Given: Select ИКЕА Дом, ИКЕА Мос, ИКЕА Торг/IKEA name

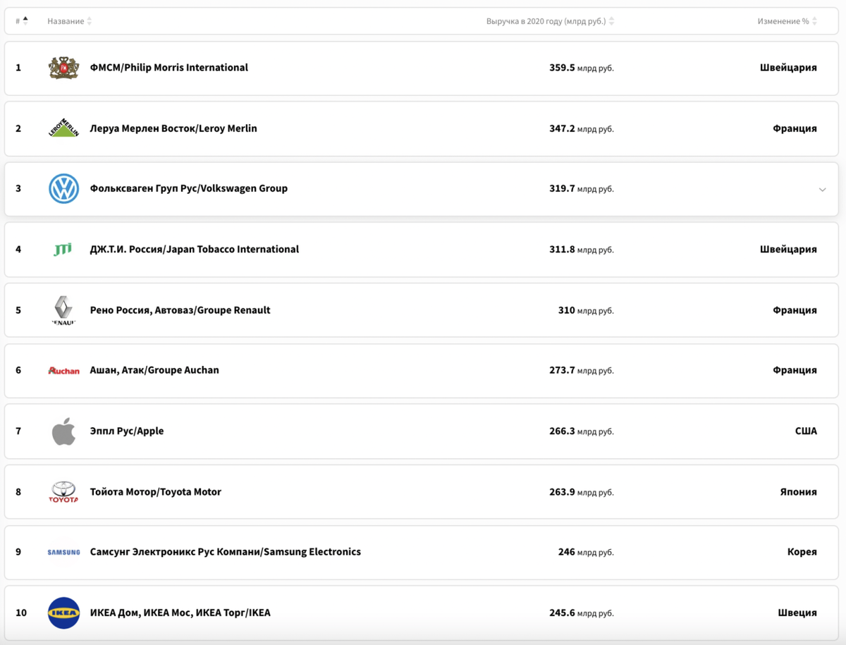Looking at the screenshot, I should 180,613.
